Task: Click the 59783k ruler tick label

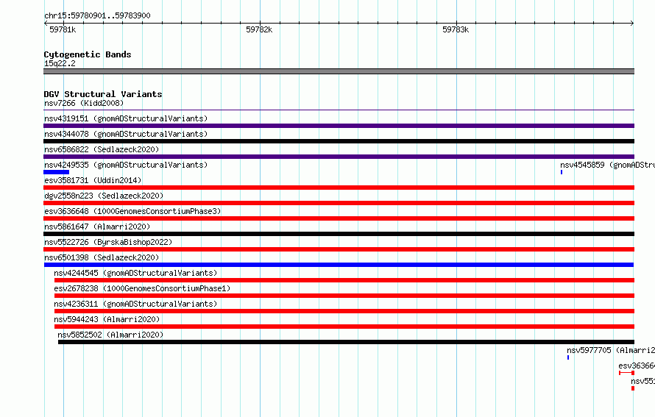Action: click(456, 29)
